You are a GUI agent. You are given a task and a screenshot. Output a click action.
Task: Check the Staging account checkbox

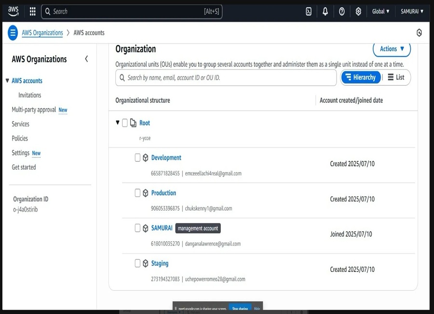pyautogui.click(x=137, y=263)
